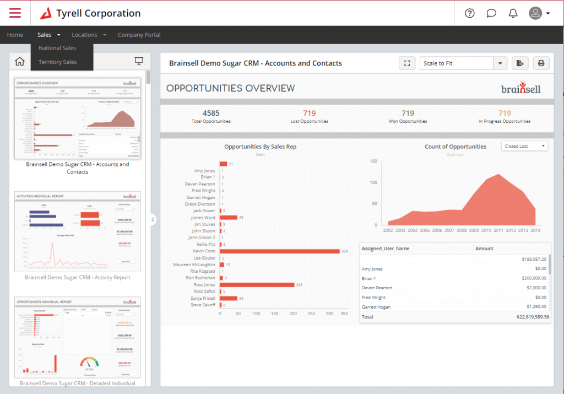
Task: Click the Amount column header
Action: pyautogui.click(x=484, y=249)
